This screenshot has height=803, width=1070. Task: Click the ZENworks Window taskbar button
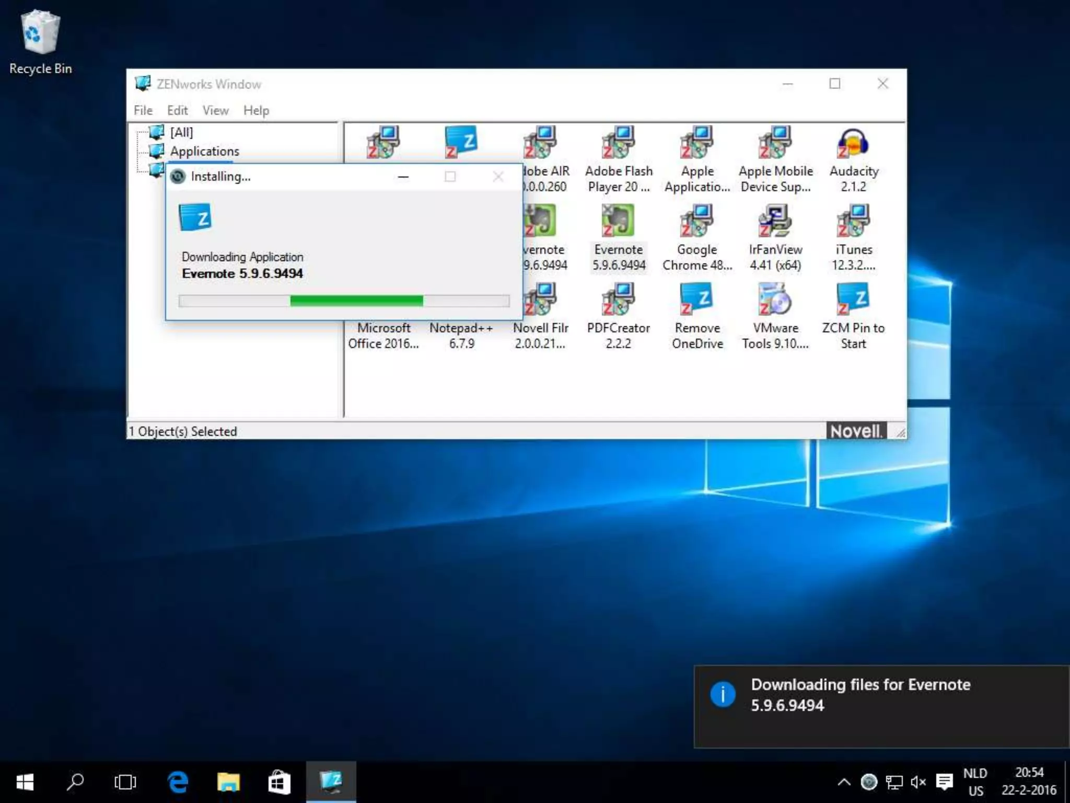coord(331,782)
